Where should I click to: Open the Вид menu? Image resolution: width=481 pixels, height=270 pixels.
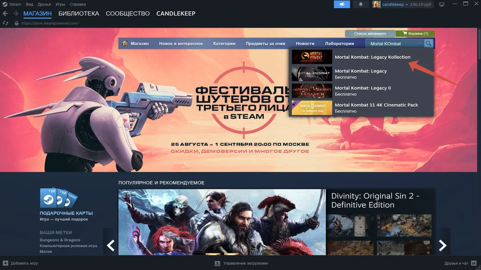(29, 4)
